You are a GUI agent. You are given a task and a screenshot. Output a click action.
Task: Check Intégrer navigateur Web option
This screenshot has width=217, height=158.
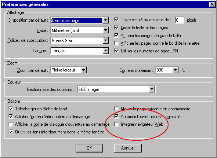116,124
